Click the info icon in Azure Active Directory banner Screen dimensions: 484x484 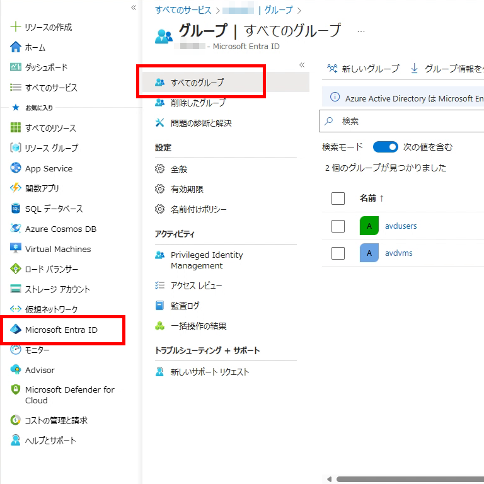(335, 97)
